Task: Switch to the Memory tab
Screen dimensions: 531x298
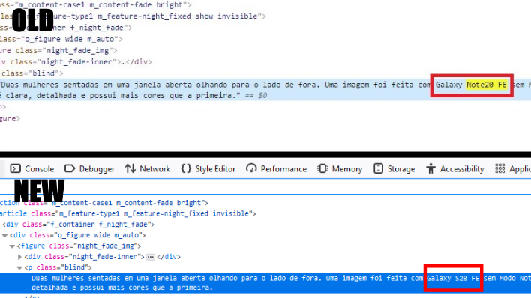Action: tap(340, 168)
